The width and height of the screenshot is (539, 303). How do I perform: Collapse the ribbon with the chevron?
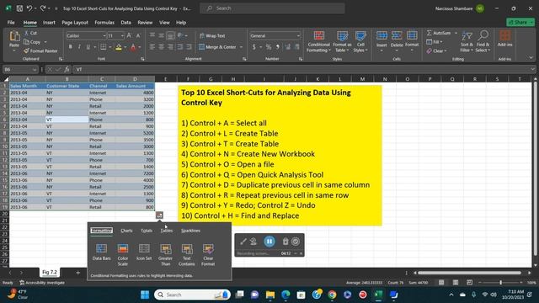click(531, 58)
